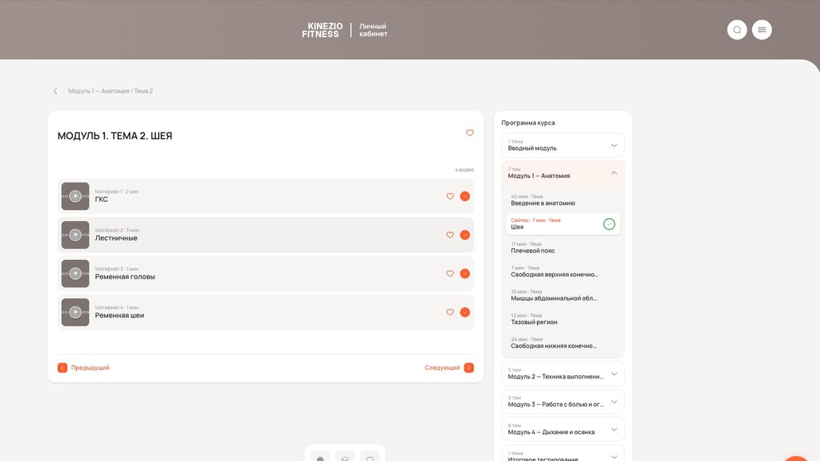Play the ГКС video thumbnail

click(x=75, y=197)
